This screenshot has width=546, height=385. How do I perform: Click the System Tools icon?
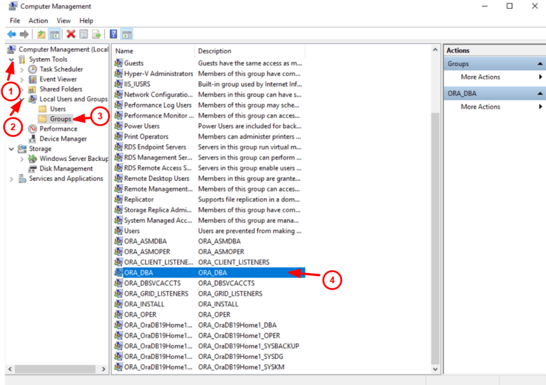pyautogui.click(x=22, y=60)
